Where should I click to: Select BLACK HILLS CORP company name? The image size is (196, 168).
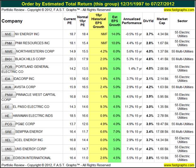tap(30, 59)
